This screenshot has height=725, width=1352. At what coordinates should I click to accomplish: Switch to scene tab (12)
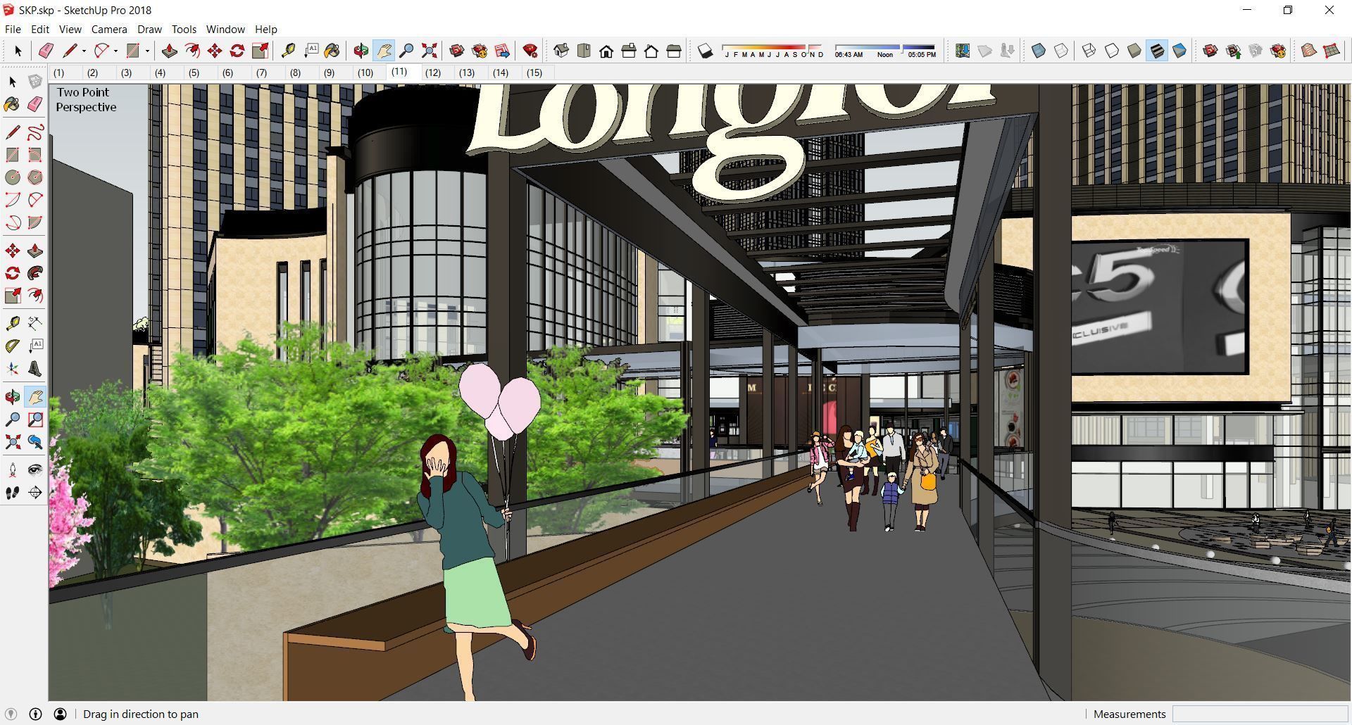pos(432,72)
